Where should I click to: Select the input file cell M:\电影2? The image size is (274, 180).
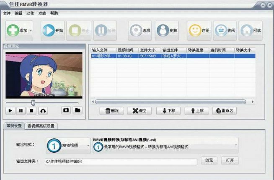tap(103, 56)
